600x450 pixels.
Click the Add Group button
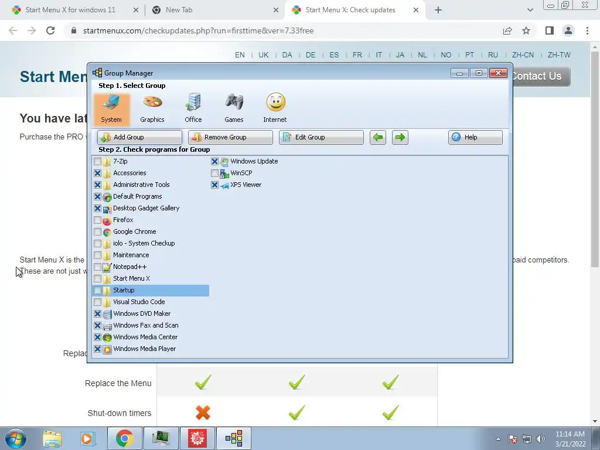[x=139, y=137]
